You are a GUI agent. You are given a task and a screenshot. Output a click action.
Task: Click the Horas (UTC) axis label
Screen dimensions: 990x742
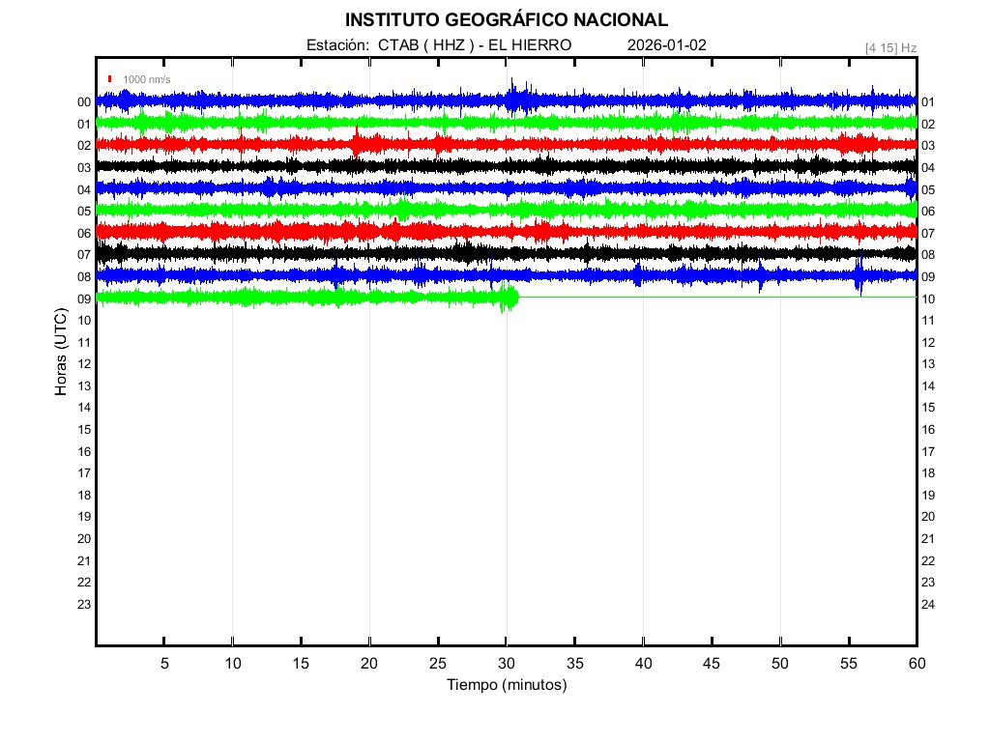pos(61,353)
